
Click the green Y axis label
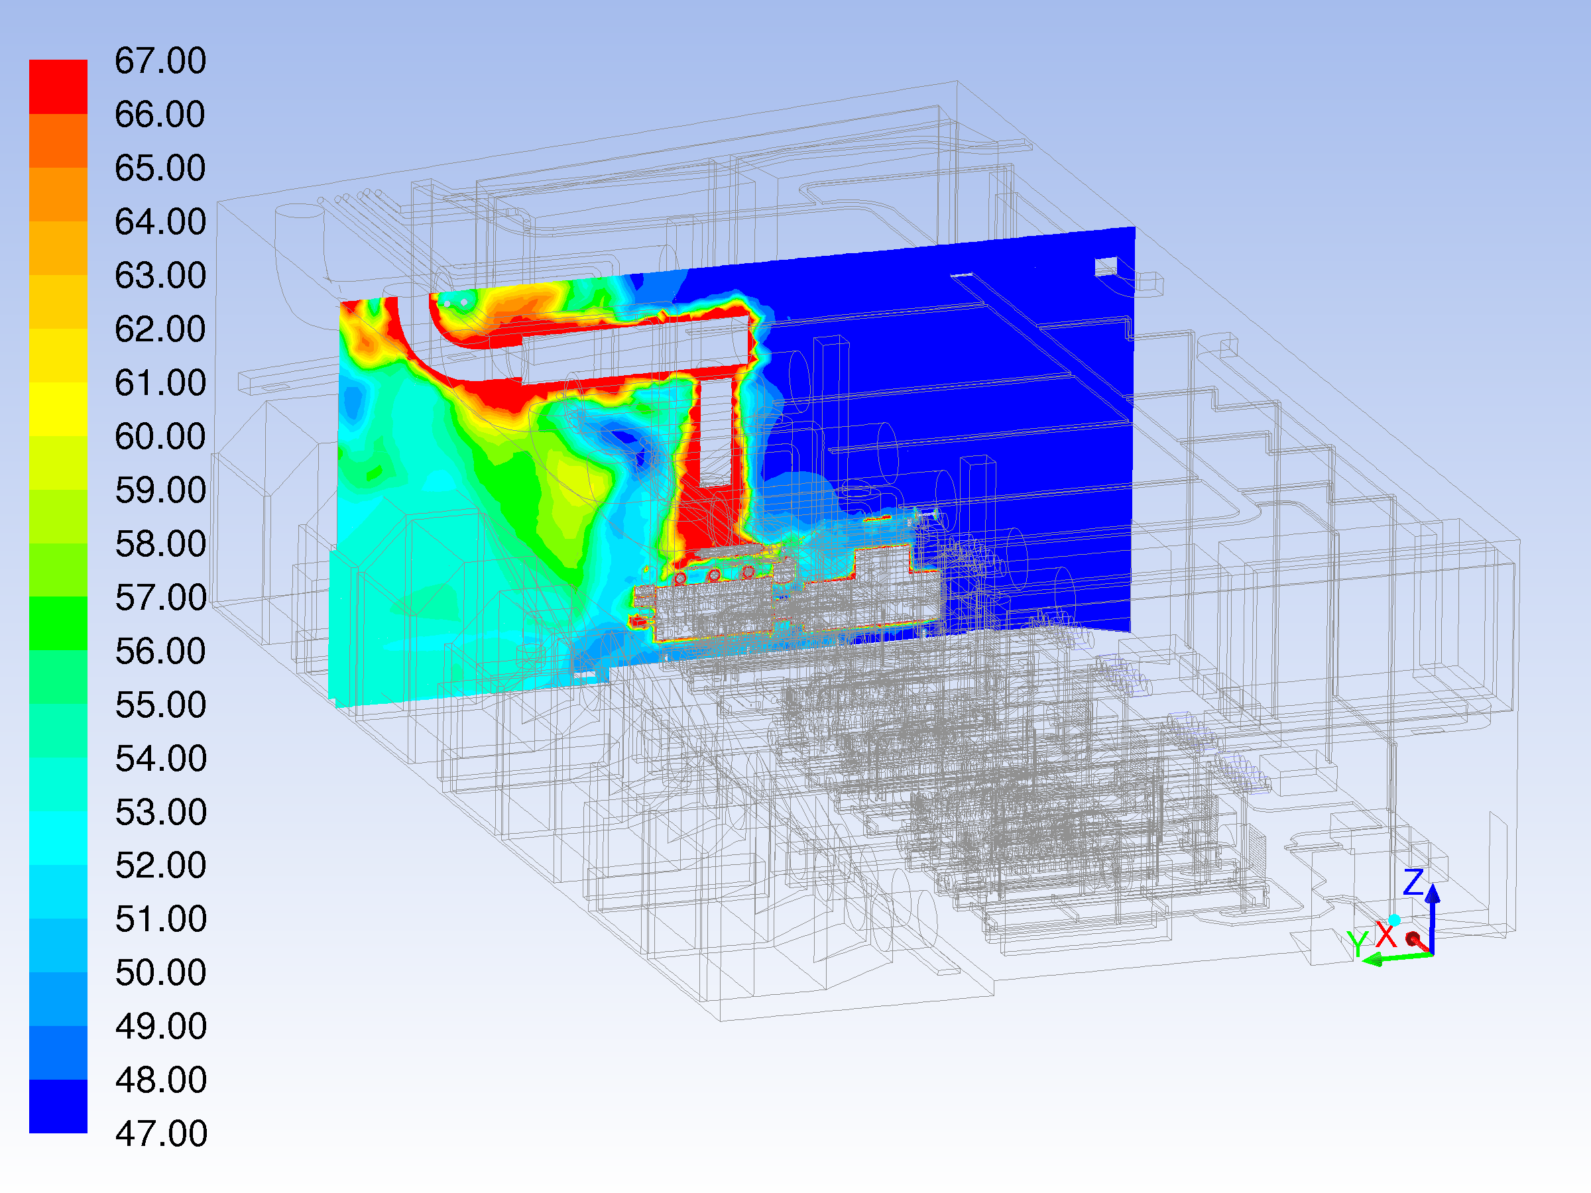pos(1357,944)
